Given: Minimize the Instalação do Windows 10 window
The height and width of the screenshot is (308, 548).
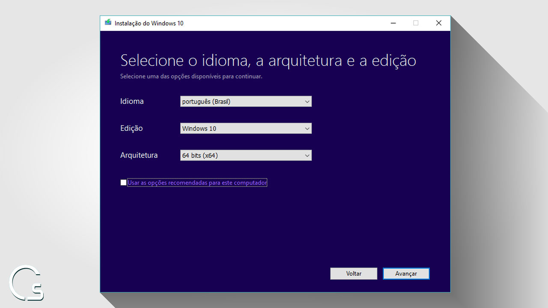Looking at the screenshot, I should [393, 23].
